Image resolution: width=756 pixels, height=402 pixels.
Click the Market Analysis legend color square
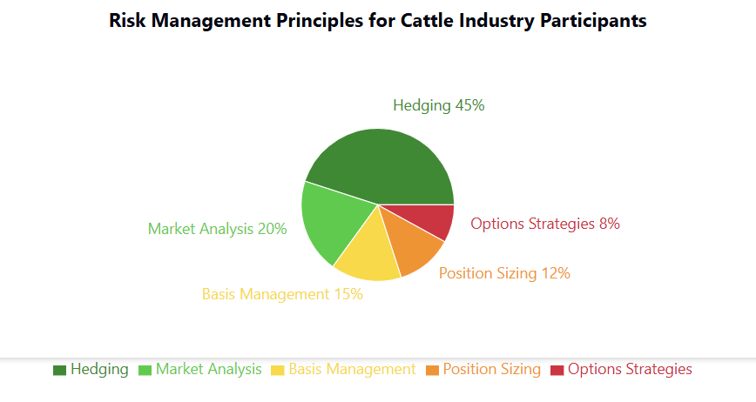(x=145, y=370)
